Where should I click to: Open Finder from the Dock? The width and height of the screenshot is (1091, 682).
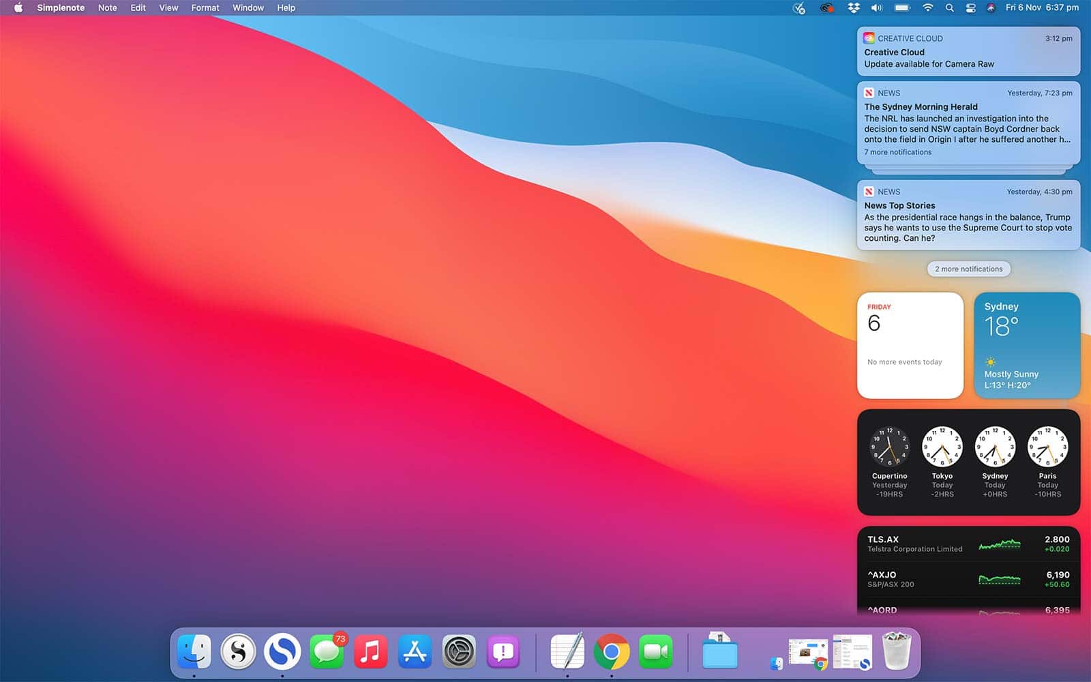(x=194, y=651)
